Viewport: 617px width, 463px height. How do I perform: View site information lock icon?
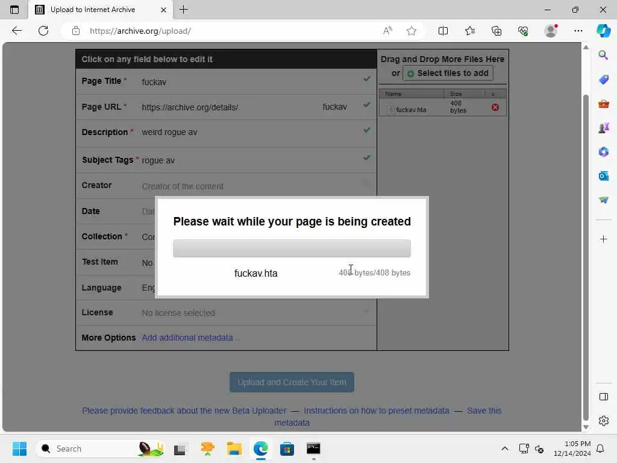(76, 31)
